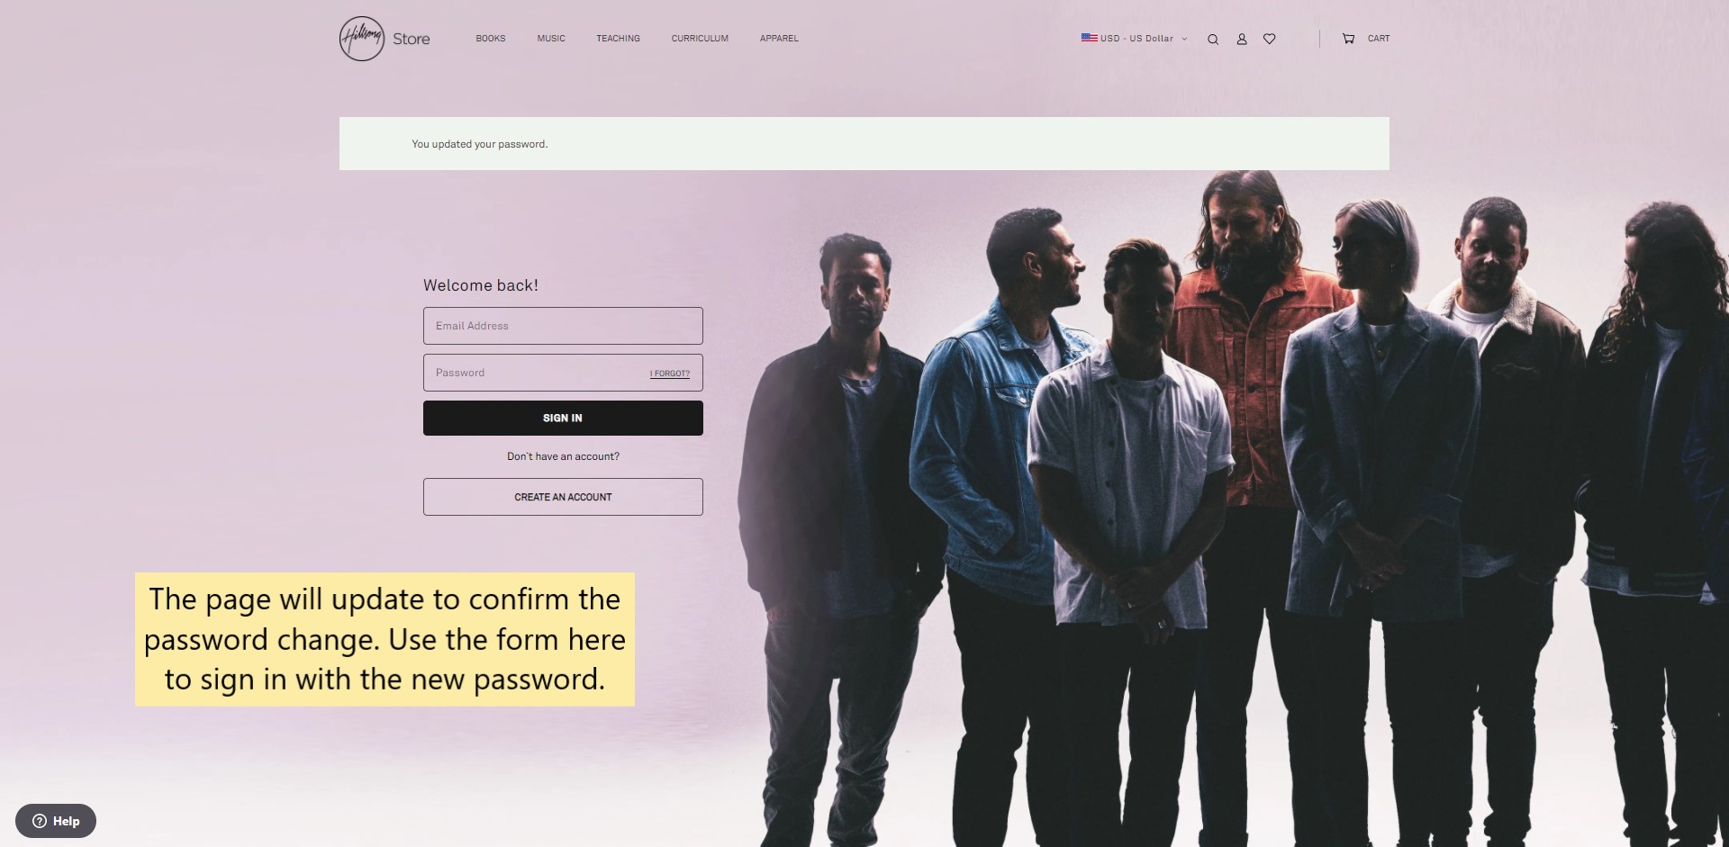Open the Hillsong Store logo homepage
1729x847 pixels.
[x=385, y=39]
